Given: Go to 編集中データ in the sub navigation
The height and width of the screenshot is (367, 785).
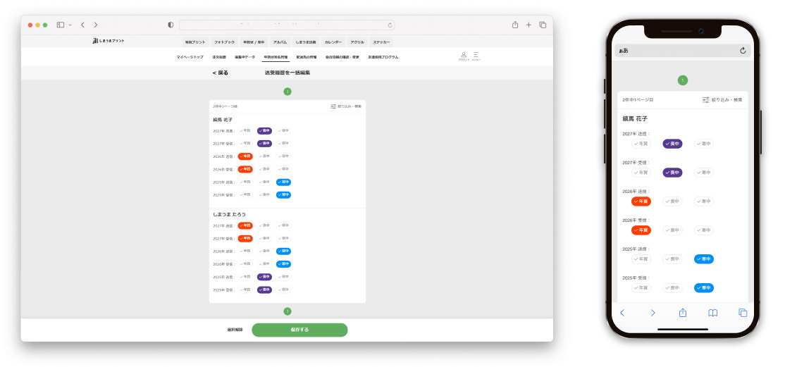Looking at the screenshot, I should (x=245, y=57).
